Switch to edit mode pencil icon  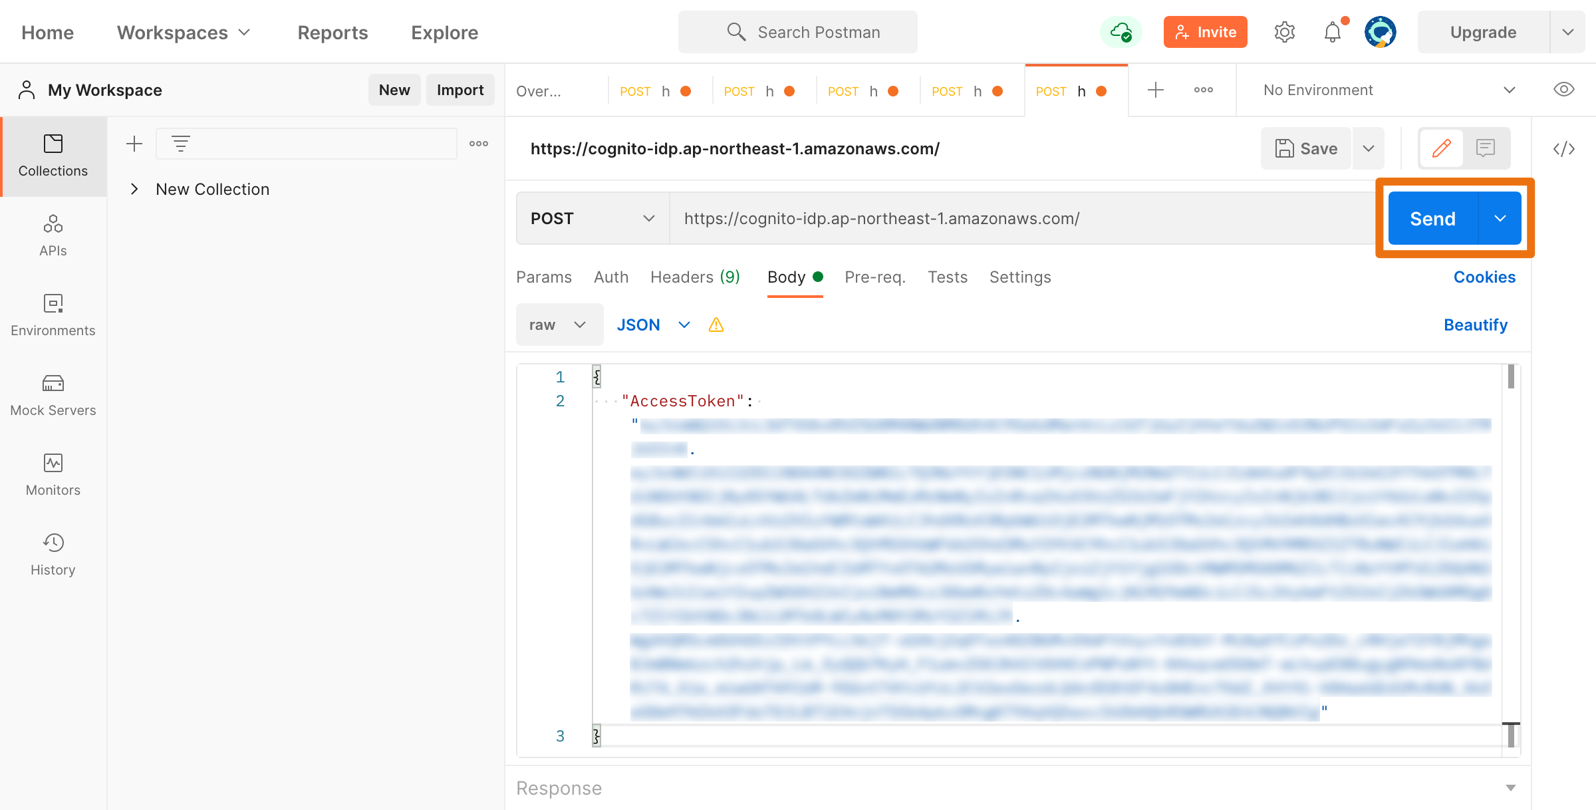click(1442, 148)
